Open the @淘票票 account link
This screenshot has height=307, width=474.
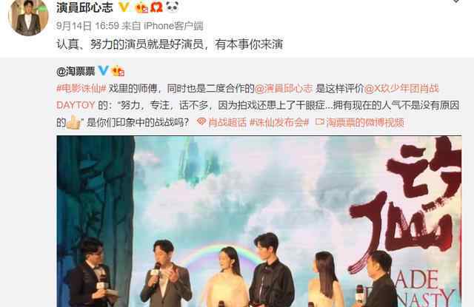coord(76,71)
